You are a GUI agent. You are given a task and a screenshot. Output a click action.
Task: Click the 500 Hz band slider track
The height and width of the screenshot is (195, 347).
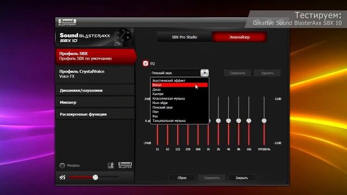click(x=198, y=134)
